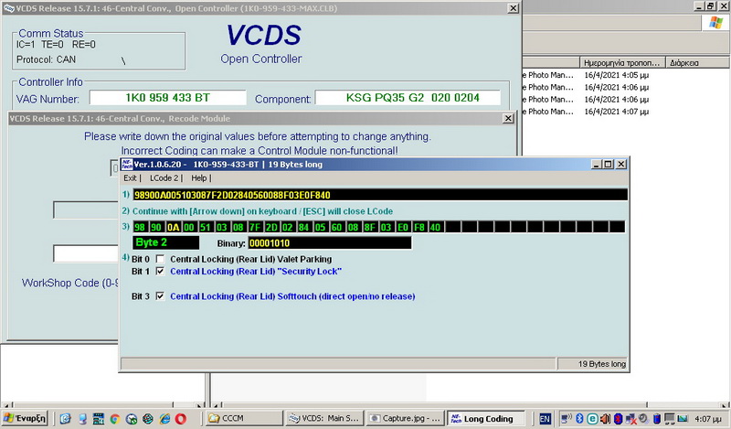Launch Google Chrome from quick launch
The width and height of the screenshot is (731, 429).
click(115, 419)
